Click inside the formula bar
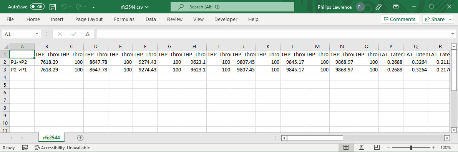The width and height of the screenshot is (458, 152). click(273, 34)
